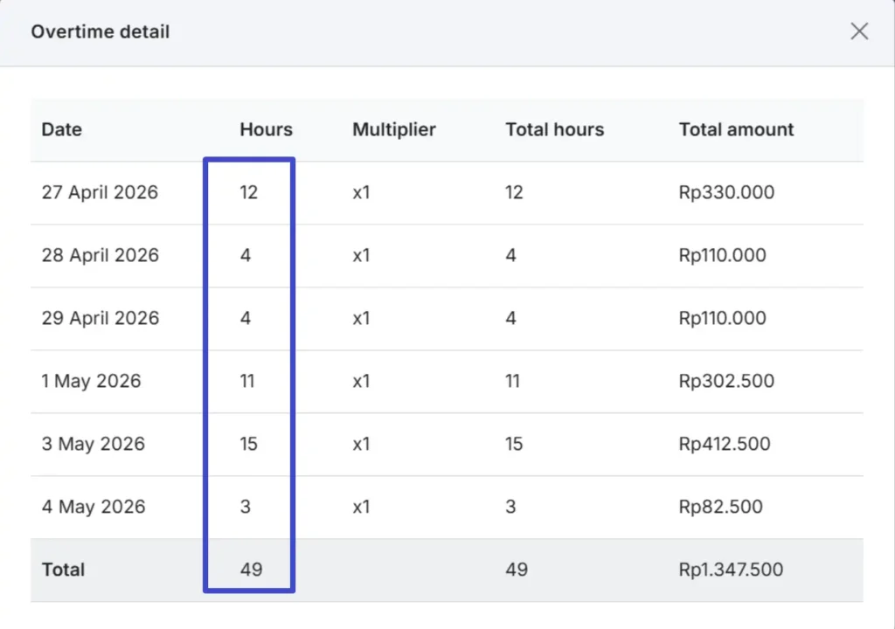Select the 4 May 2026 date cell

pos(94,507)
